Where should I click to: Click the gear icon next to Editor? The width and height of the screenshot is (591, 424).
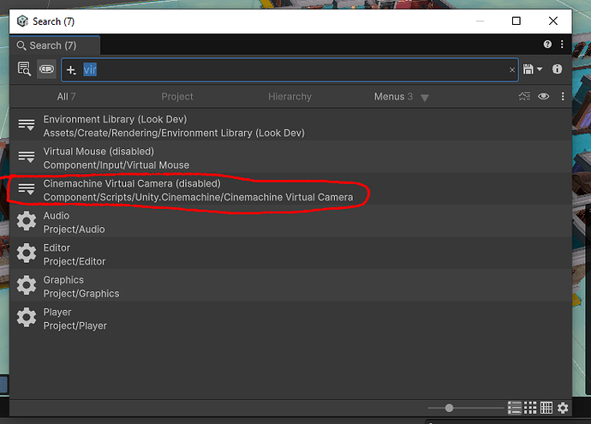27,253
